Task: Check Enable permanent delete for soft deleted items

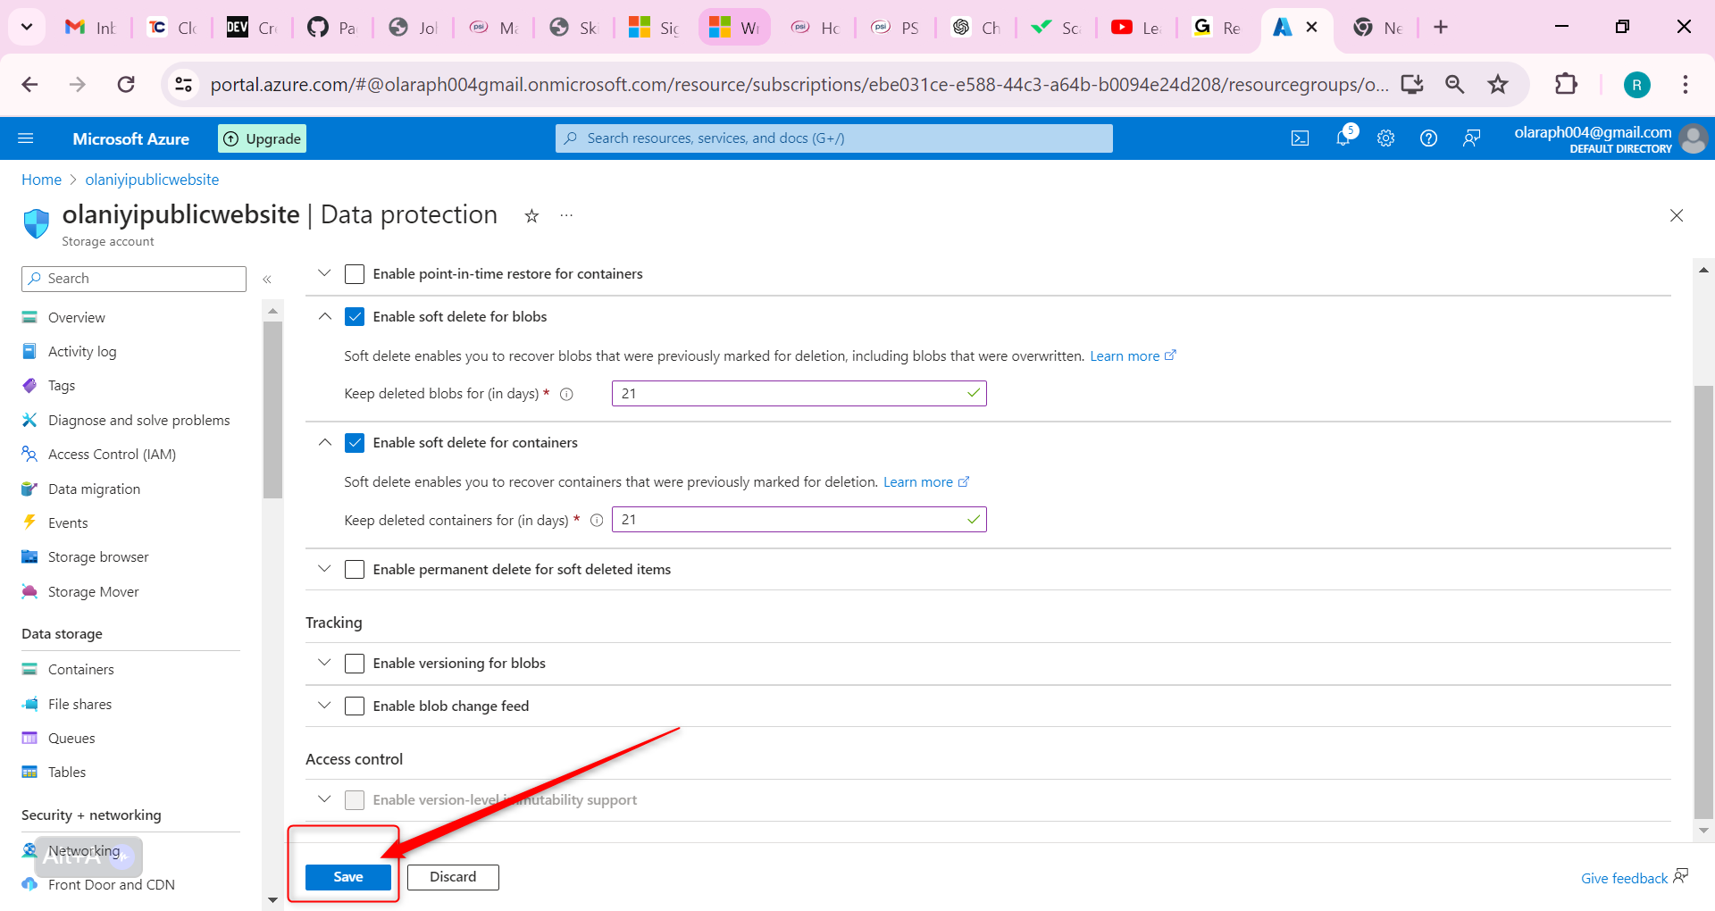Action: [x=355, y=570]
